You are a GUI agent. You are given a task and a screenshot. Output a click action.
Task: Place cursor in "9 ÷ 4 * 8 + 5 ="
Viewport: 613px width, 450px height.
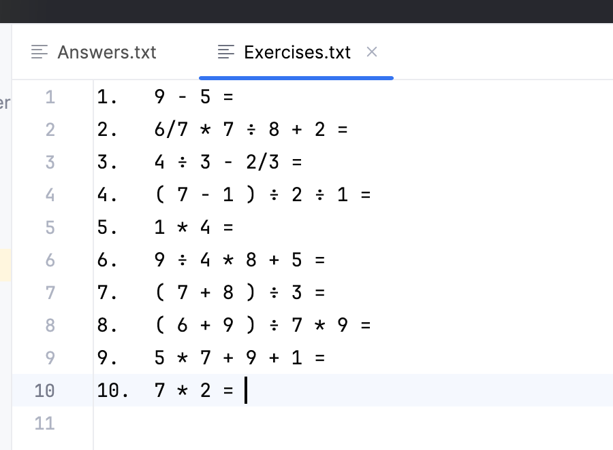(x=240, y=260)
